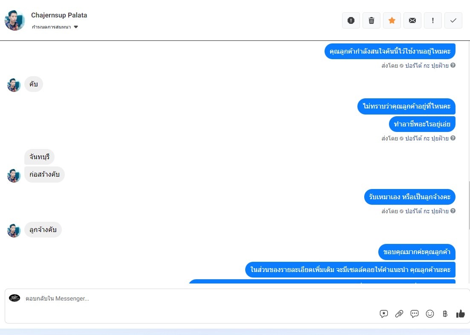The image size is (470, 335).
Task: Mark conversation done with checkmark icon
Action: [453, 20]
